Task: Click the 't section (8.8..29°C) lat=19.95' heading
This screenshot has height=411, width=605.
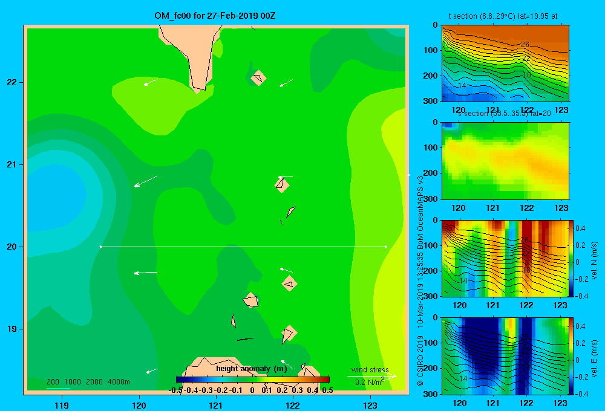Action: coord(503,16)
